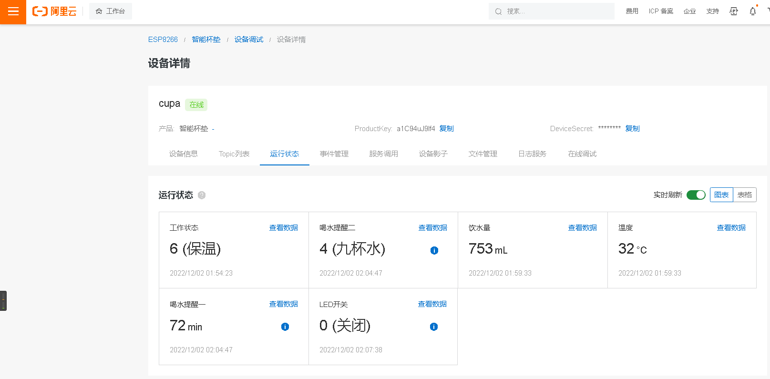Open the side floating widget on left edge
Viewport: 770px width, 379px height.
(x=3, y=301)
